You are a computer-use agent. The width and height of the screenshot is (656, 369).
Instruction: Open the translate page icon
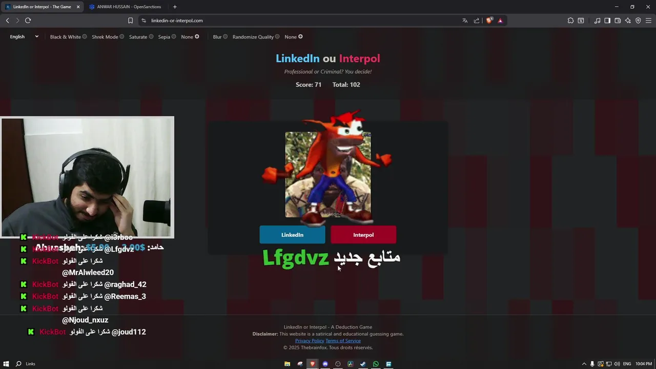465,20
